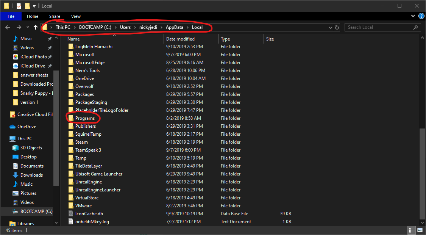Expand the ribbon with the chevron
Screen dimensions: 426x235
click(414, 16)
